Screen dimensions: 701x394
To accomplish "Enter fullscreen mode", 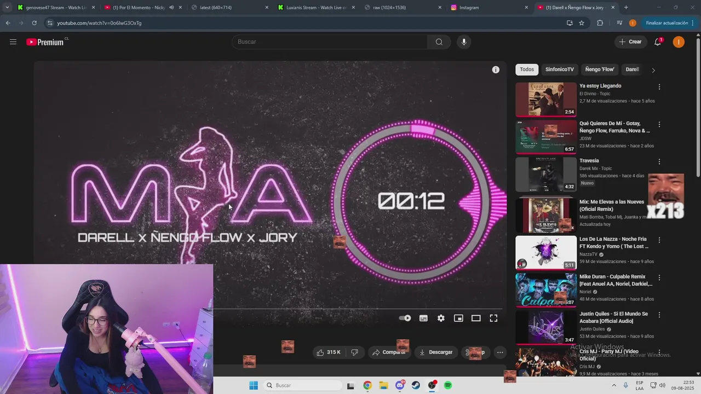I will [493, 318].
